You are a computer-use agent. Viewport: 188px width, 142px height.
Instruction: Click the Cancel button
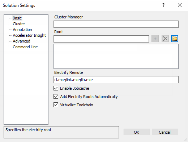click(x=165, y=132)
